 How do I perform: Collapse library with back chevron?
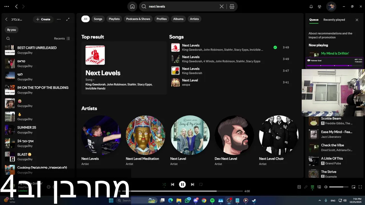(x=7, y=19)
